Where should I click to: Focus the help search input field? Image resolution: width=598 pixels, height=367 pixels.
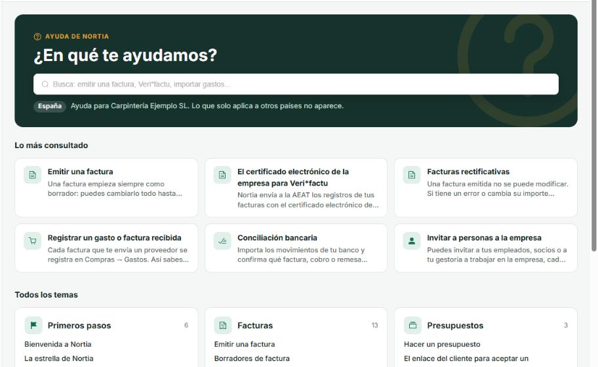click(296, 85)
